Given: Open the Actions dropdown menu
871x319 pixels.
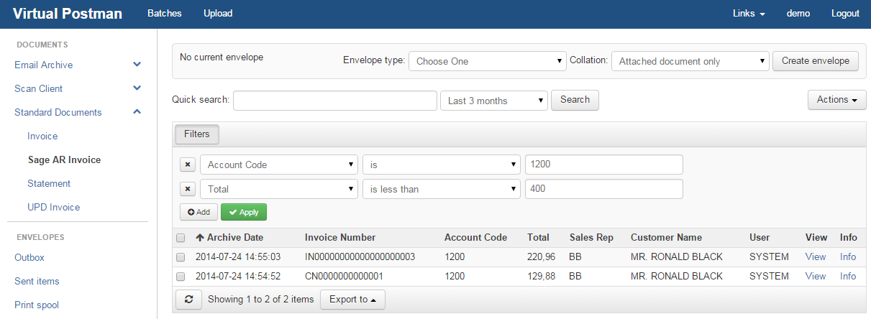Looking at the screenshot, I should [x=836, y=100].
